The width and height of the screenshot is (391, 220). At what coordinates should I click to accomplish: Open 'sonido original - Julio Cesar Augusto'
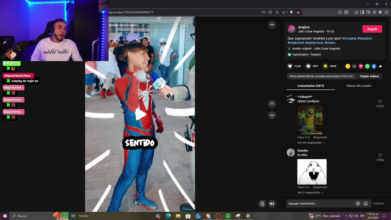316,49
